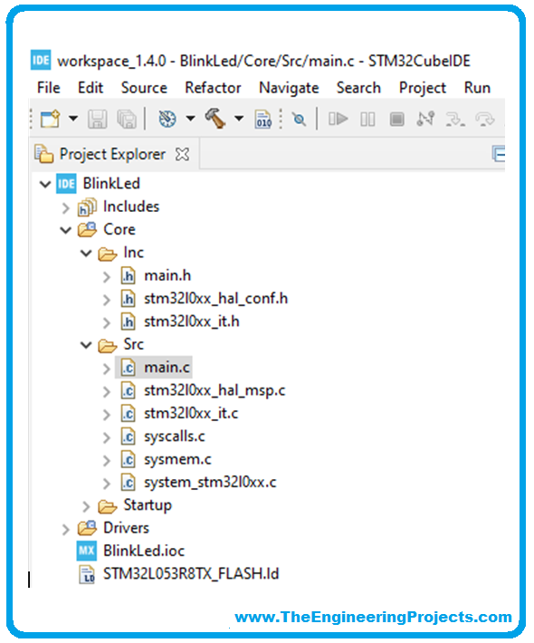534x643 pixels.
Task: Select the Core folder label
Action: pos(119,229)
